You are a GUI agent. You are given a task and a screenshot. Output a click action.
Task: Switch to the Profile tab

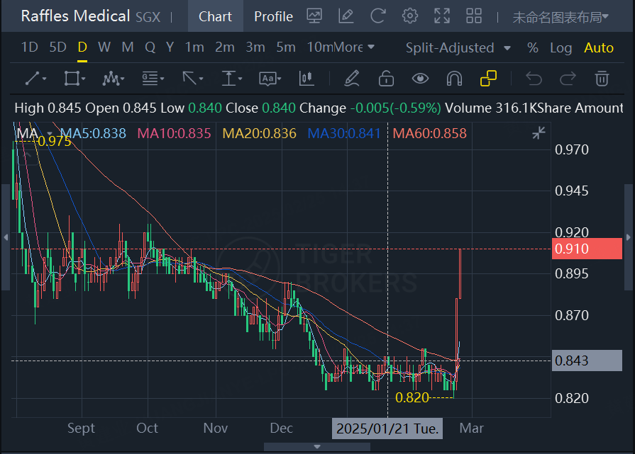coord(273,16)
